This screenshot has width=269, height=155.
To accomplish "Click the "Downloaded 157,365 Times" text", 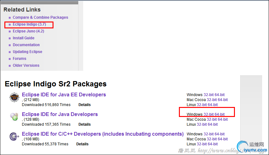I will pos(46,124).
